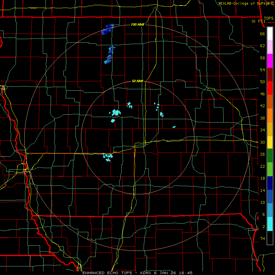Click the legend value "62"
The width and height of the screenshot is (275, 275).
click(x=262, y=46)
